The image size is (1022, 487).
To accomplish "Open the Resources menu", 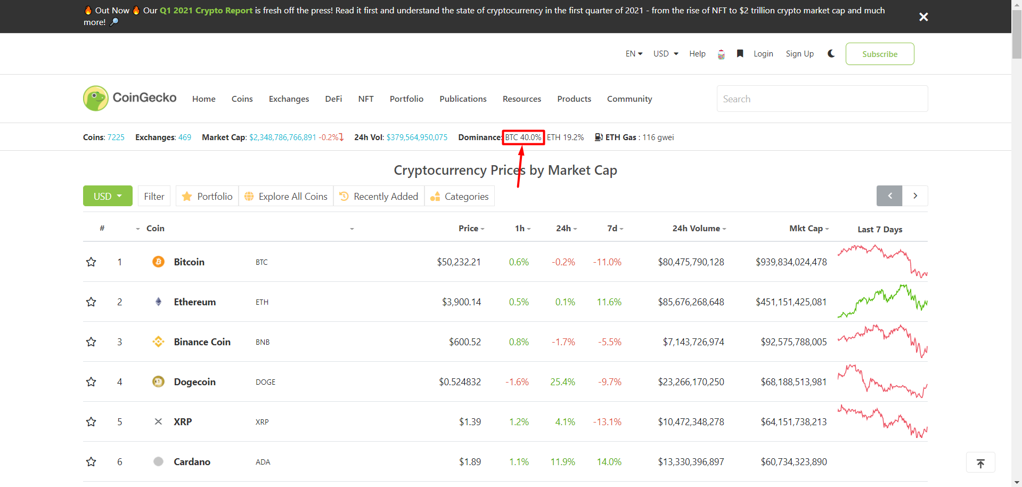I will 522,99.
